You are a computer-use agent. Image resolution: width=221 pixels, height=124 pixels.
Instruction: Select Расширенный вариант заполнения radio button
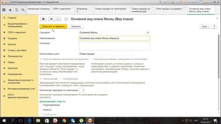point(92,59)
